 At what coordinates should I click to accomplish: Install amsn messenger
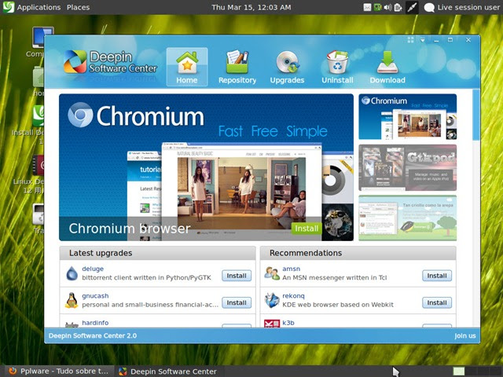point(437,276)
